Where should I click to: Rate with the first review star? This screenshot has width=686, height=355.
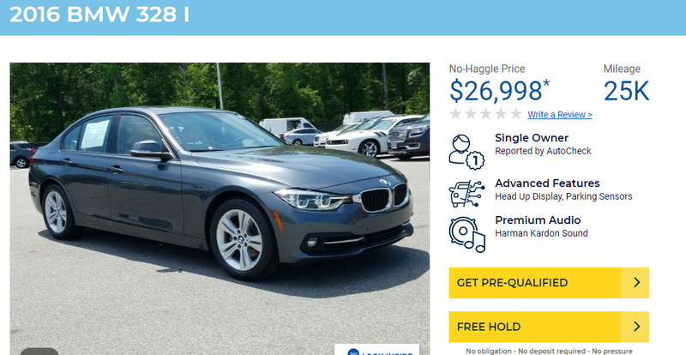tap(455, 114)
